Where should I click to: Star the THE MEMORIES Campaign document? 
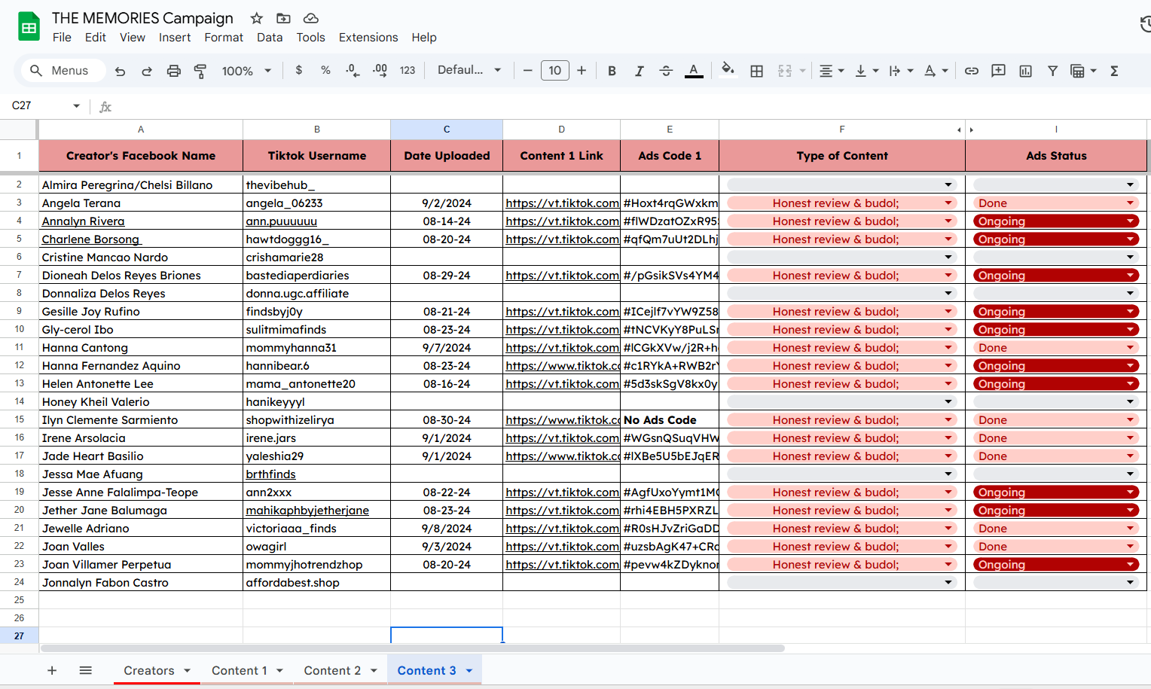point(257,18)
